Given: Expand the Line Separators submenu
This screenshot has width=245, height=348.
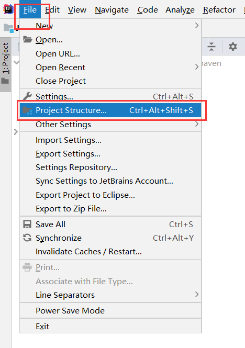Looking at the screenshot, I should pyautogui.click(x=197, y=295).
